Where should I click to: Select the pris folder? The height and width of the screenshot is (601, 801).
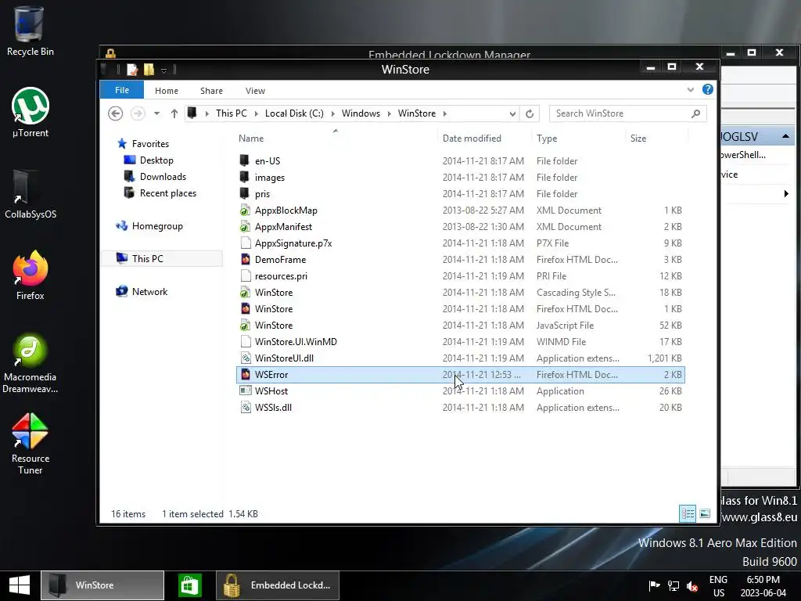[x=460, y=194]
